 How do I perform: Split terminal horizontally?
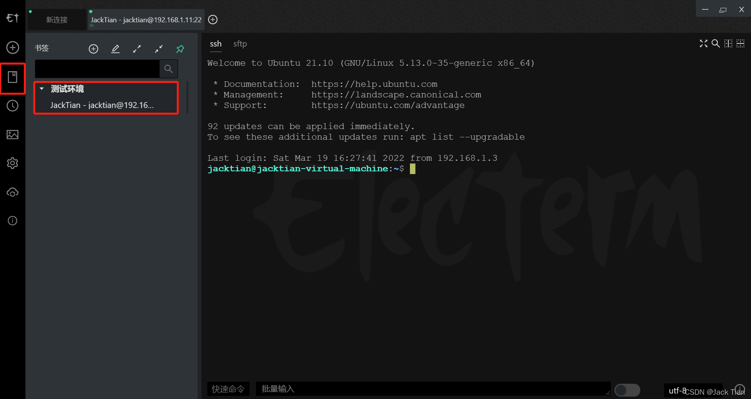[740, 43]
